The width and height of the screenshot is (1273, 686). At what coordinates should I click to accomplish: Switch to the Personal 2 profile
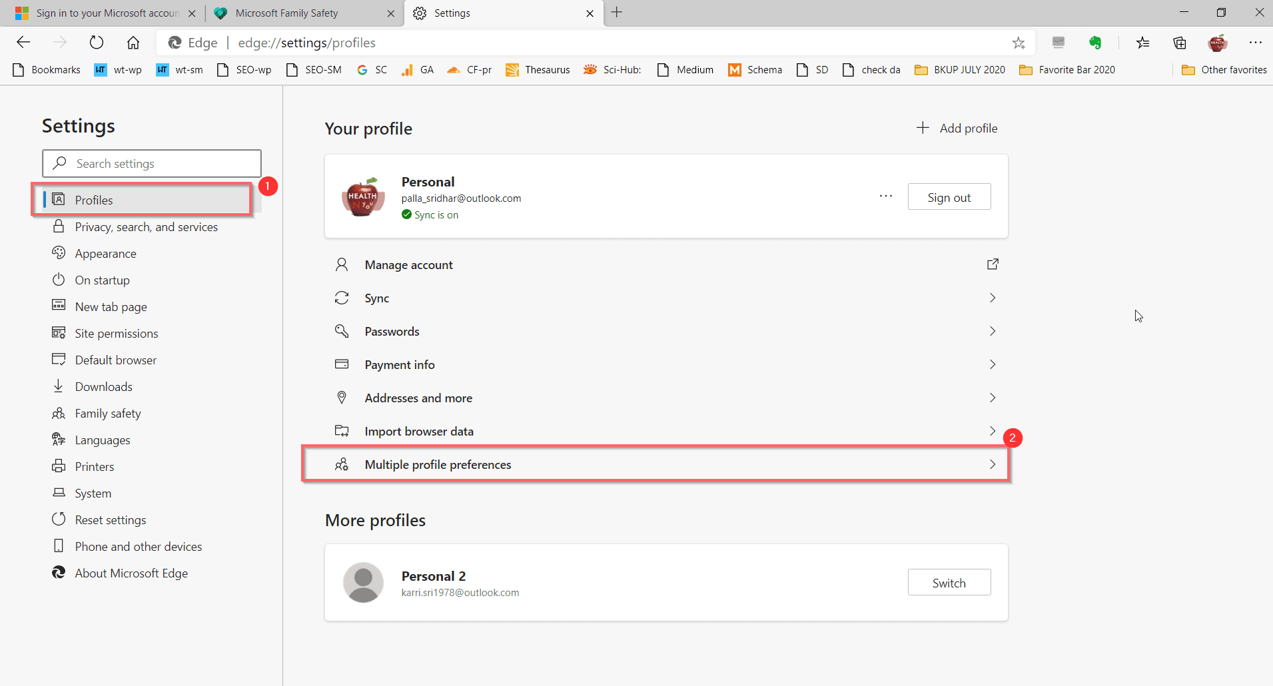point(949,582)
